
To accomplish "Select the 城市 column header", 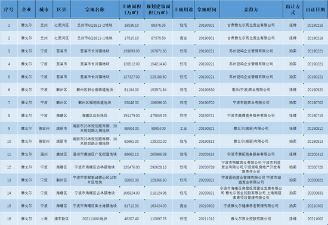I will [x=44, y=10].
